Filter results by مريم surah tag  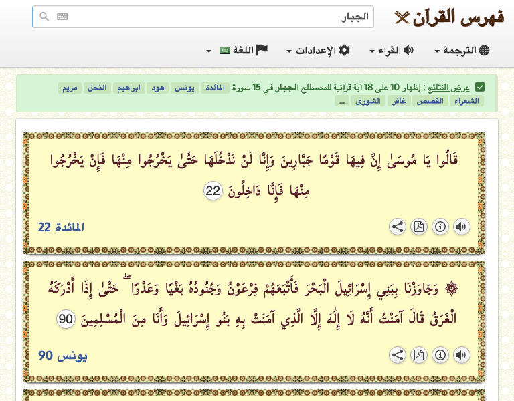click(x=70, y=88)
